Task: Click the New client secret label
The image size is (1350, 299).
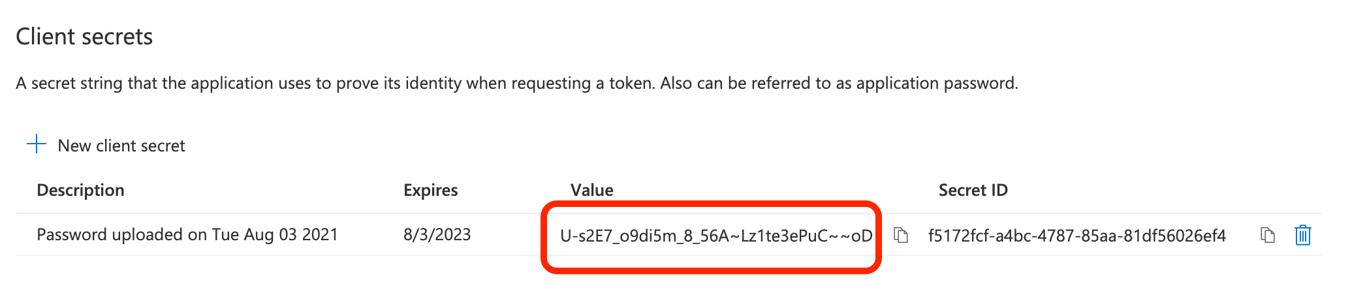Action: tap(121, 146)
